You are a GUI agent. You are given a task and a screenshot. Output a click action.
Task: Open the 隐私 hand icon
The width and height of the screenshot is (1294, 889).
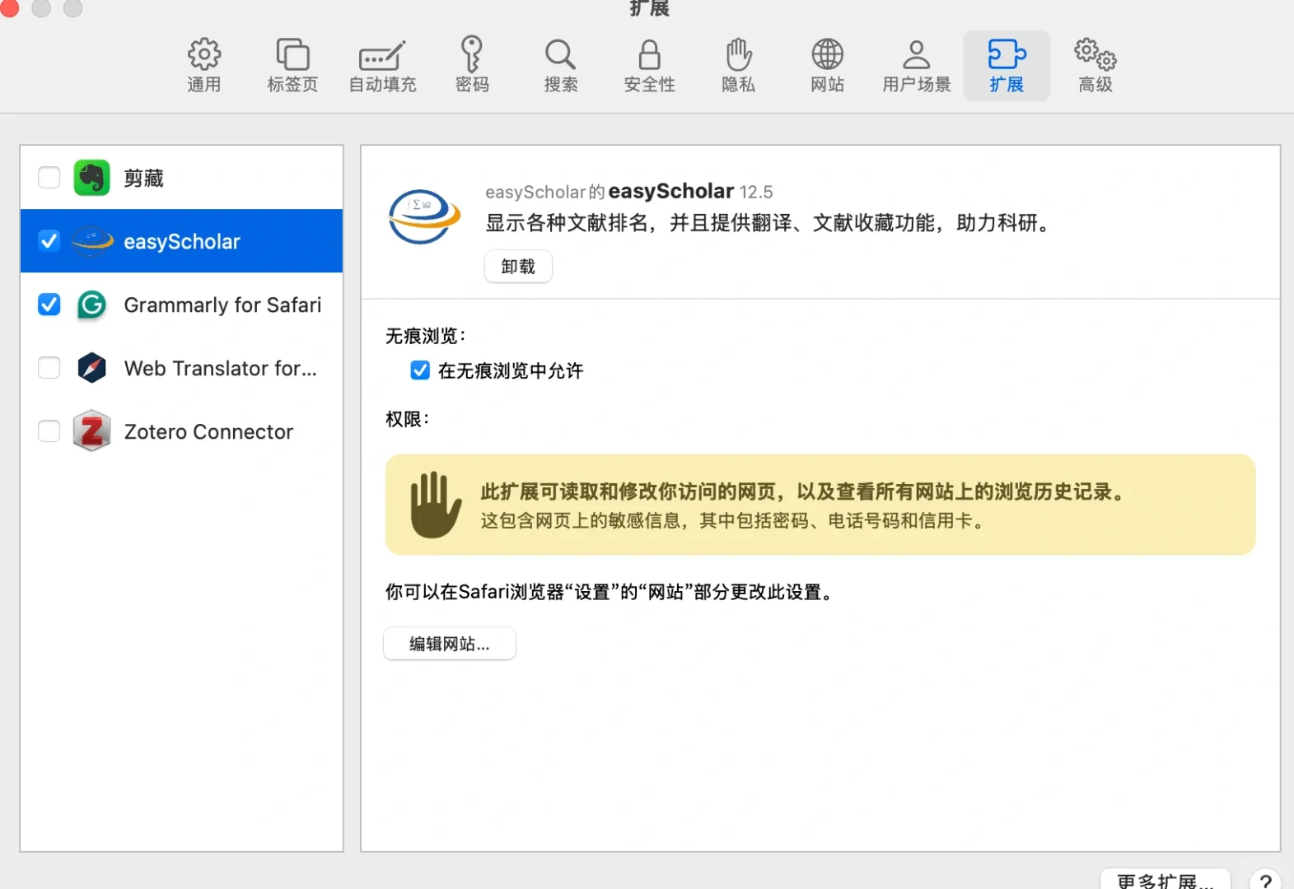point(738,54)
